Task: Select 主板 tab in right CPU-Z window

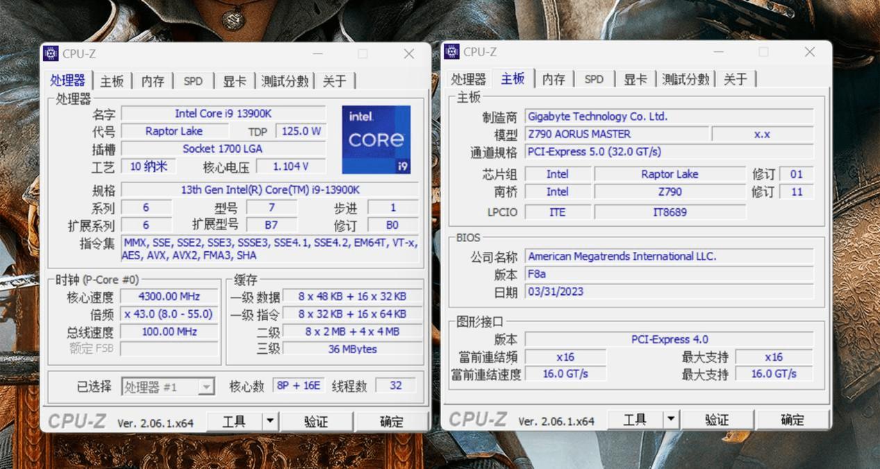Action: coord(513,78)
